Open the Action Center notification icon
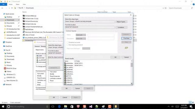 [191, 107]
